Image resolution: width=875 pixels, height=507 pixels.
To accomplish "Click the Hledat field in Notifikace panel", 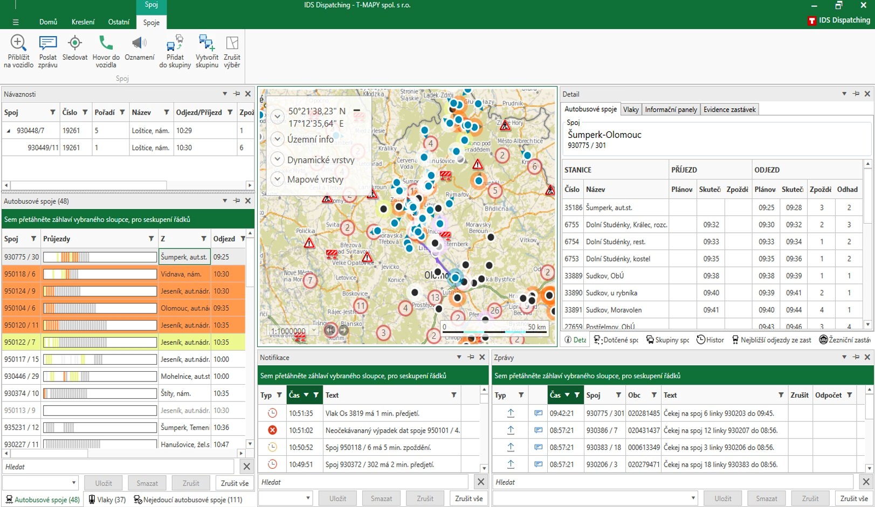I will coord(363,482).
